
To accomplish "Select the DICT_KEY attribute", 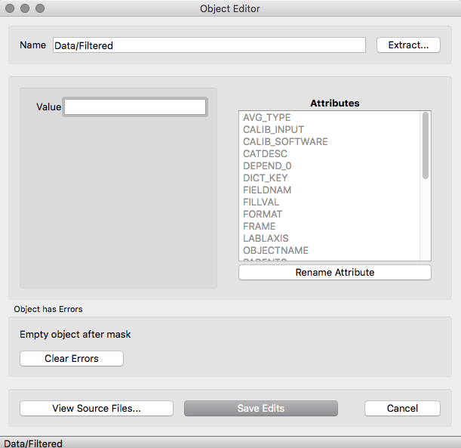I will click(x=265, y=178).
